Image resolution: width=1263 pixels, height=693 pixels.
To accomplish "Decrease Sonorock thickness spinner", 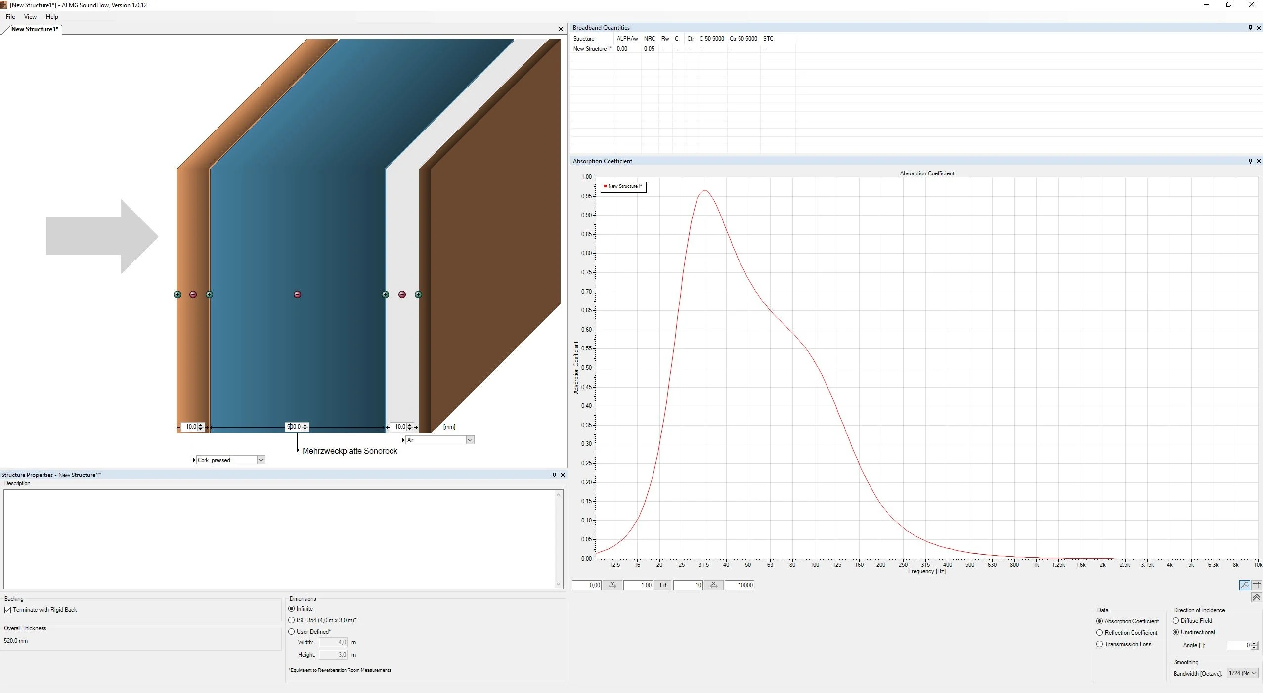I will (305, 429).
